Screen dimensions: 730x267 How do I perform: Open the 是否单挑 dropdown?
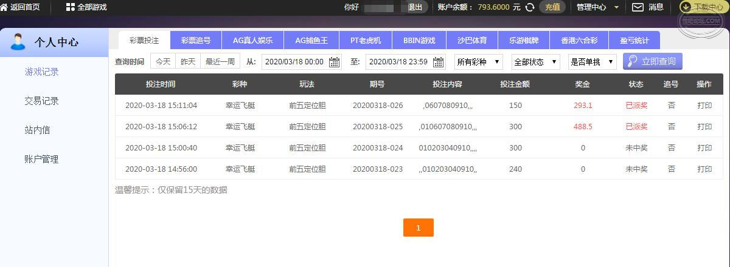coord(593,62)
